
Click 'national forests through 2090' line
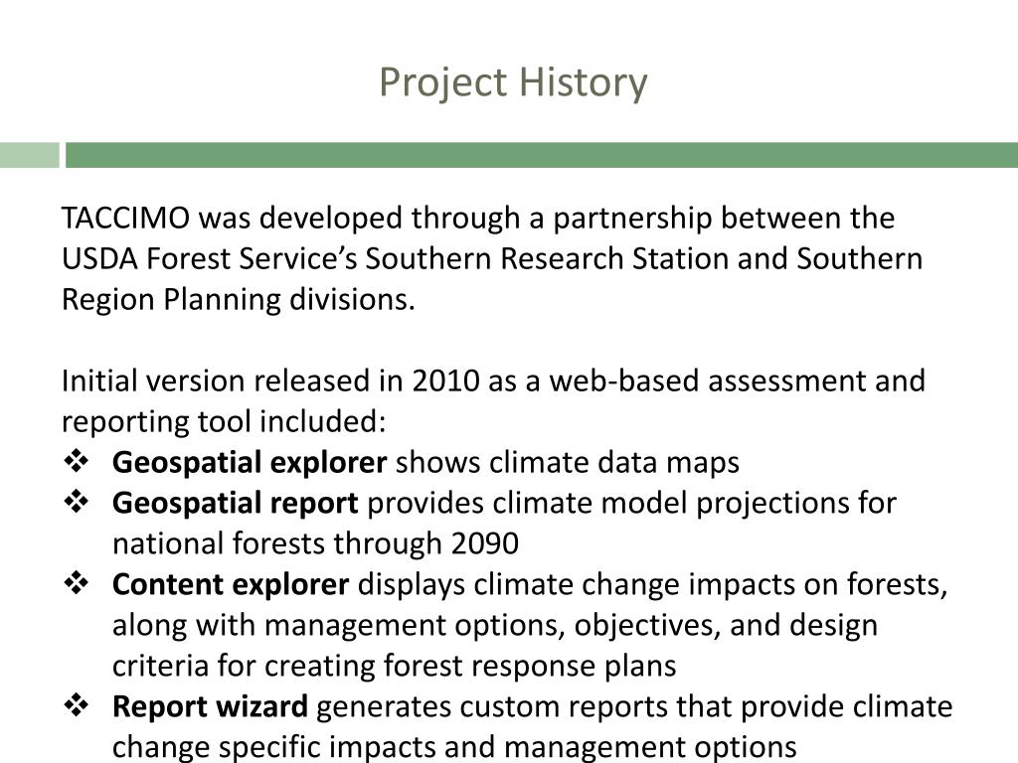pyautogui.click(x=315, y=543)
